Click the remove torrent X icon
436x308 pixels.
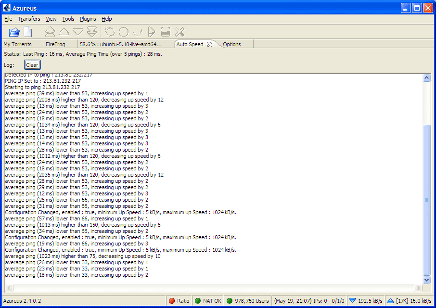point(180,32)
